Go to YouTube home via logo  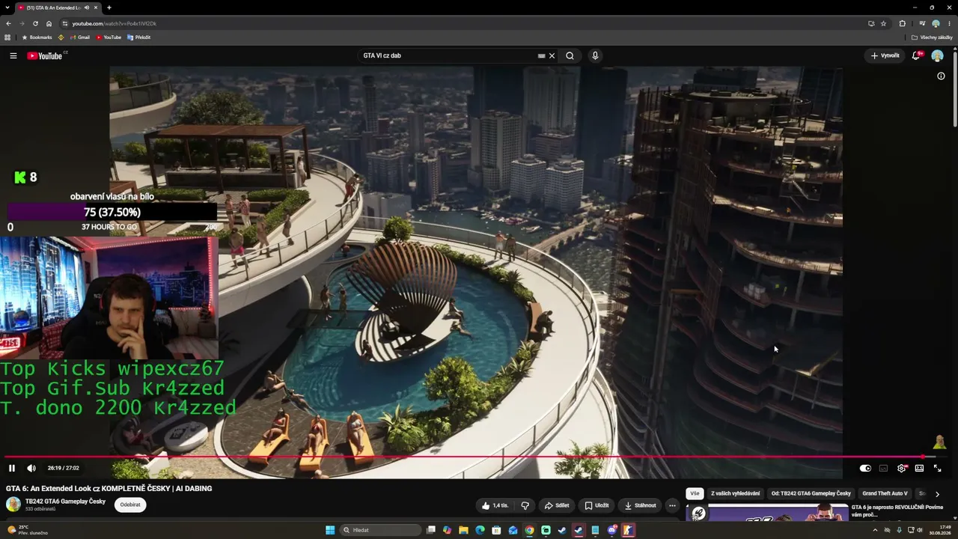tap(45, 55)
